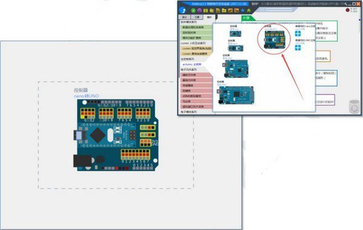
Task: Click the blue nano转UNO label above the board
Action: pos(87,96)
